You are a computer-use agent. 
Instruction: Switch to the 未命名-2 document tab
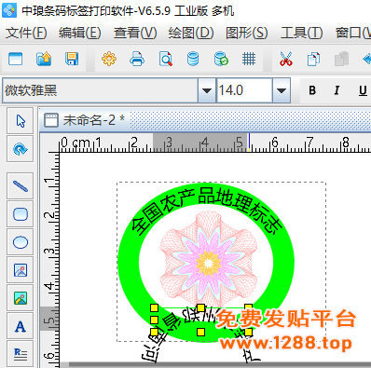[x=85, y=120]
